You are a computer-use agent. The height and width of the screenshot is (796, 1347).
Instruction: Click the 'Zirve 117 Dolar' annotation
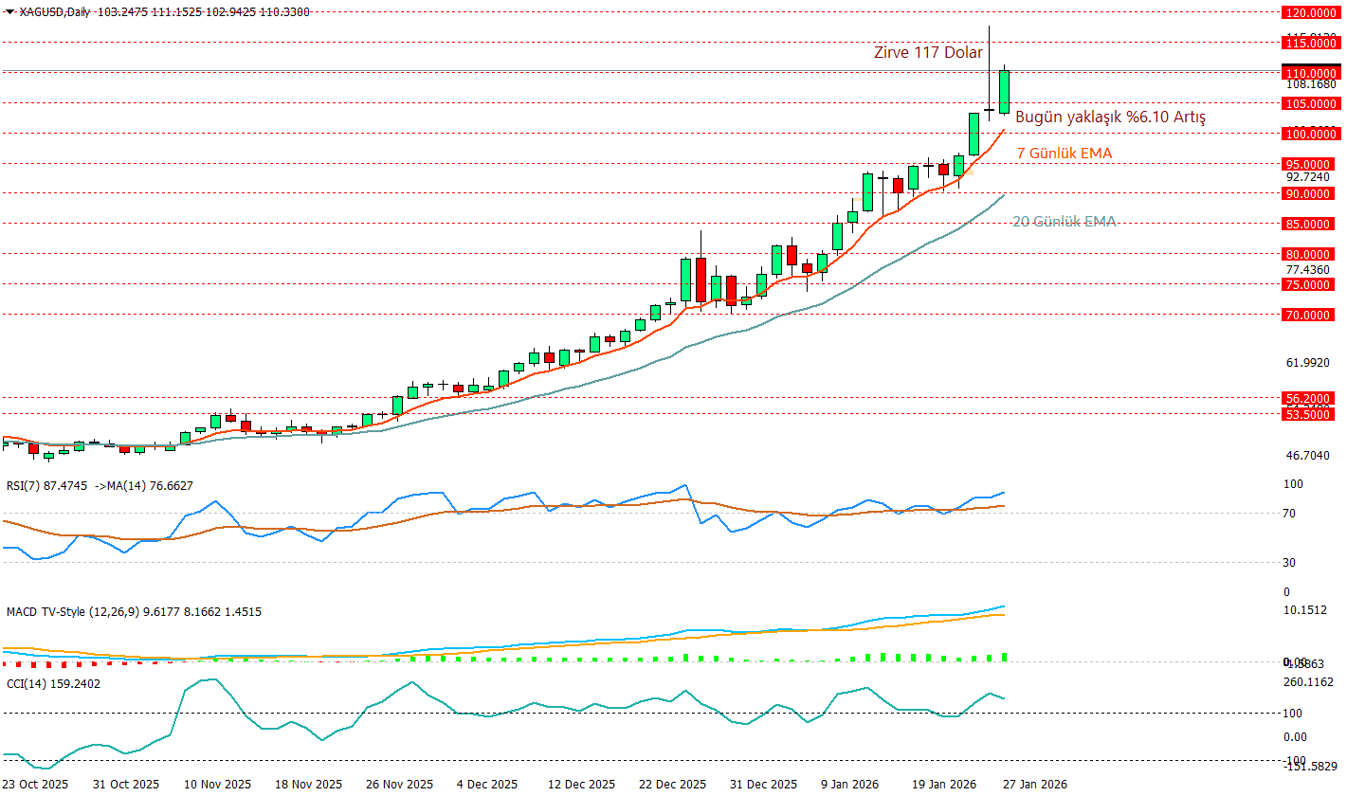[927, 53]
